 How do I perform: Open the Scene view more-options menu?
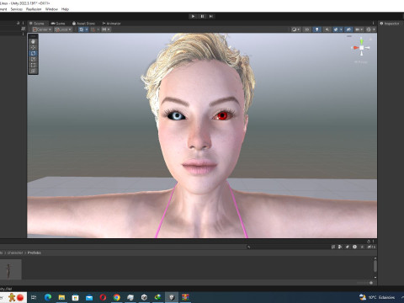373,24
